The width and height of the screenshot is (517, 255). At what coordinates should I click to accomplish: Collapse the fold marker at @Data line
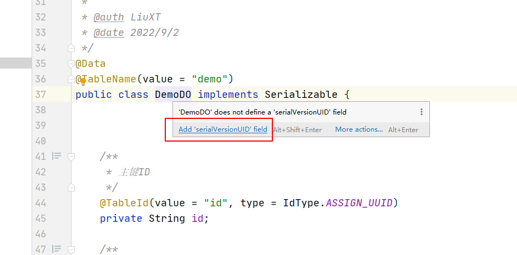(71, 64)
